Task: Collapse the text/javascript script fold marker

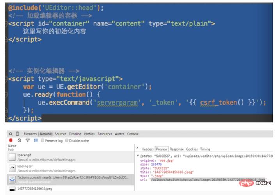Action: [x=6, y=79]
